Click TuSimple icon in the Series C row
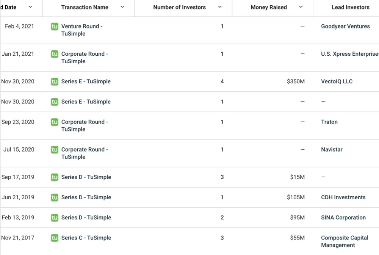Image resolution: width=379 pixels, height=255 pixels. click(55, 238)
